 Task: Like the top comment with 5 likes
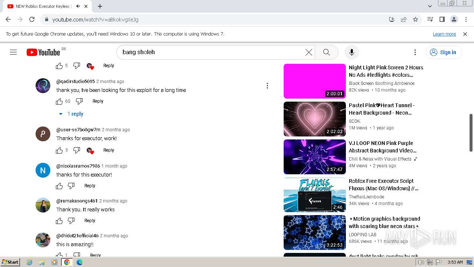(x=59, y=66)
